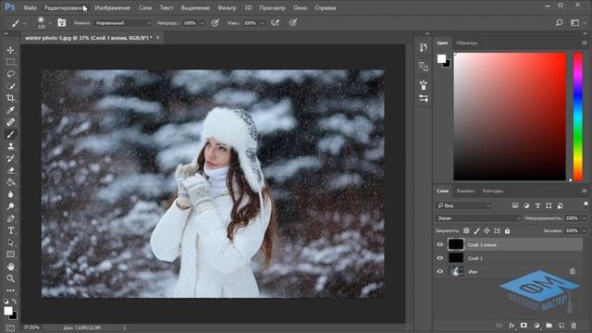Select the Rectangular Marquee tool
The height and width of the screenshot is (333, 592).
click(10, 62)
